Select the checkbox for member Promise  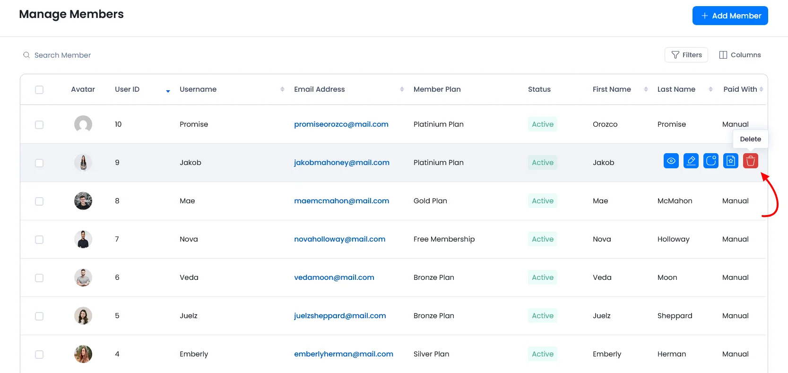[x=39, y=125]
